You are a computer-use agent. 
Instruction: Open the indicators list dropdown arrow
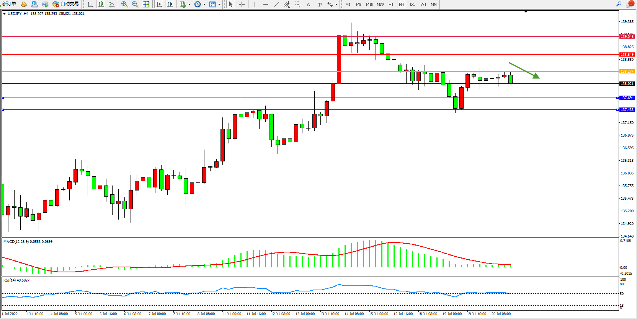coord(189,5)
